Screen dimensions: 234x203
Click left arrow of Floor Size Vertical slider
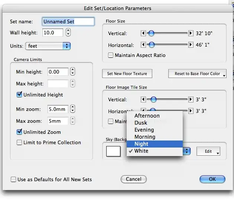[143, 33]
